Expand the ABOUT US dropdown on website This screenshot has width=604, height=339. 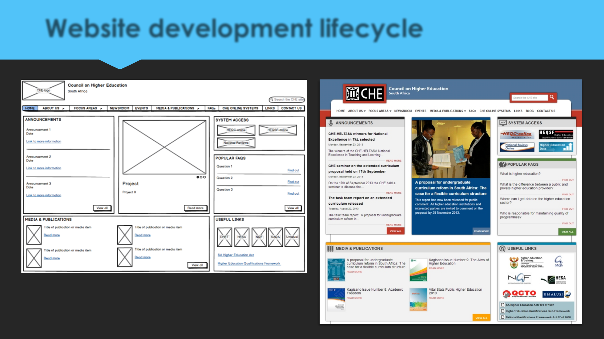coord(357,111)
